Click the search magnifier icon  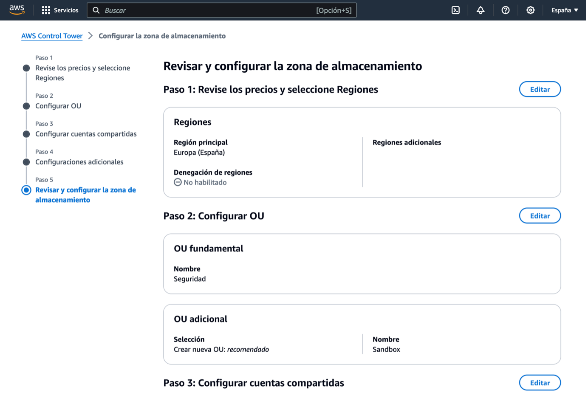(96, 10)
